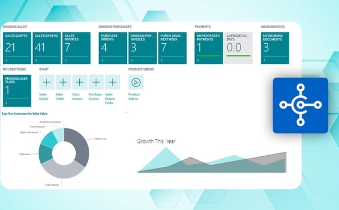339x210 pixels.
Task: Click the plus icon above Sales Quote
Action: (x=47, y=82)
